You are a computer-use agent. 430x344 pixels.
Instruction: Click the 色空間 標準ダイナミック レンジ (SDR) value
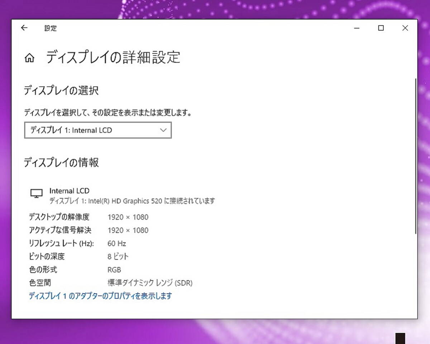[x=150, y=283]
